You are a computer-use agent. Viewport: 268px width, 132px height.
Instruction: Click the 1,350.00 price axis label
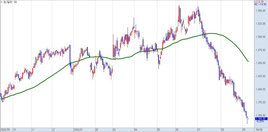click(x=261, y=115)
